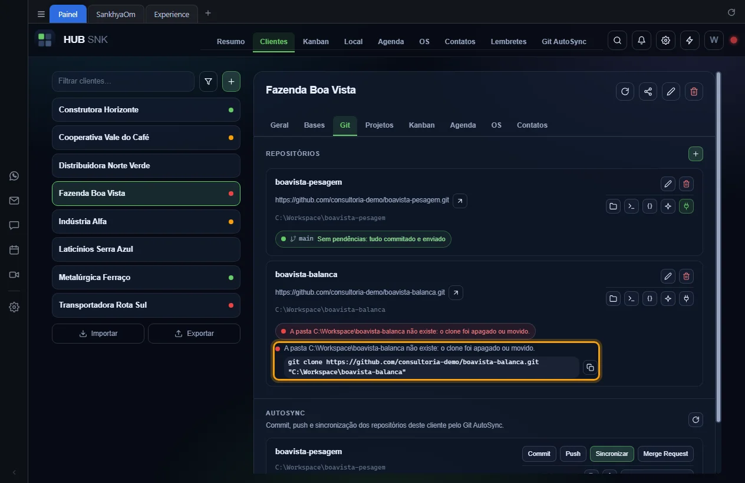
Task: Open the boavista-pesagem folder
Action: coord(613,206)
